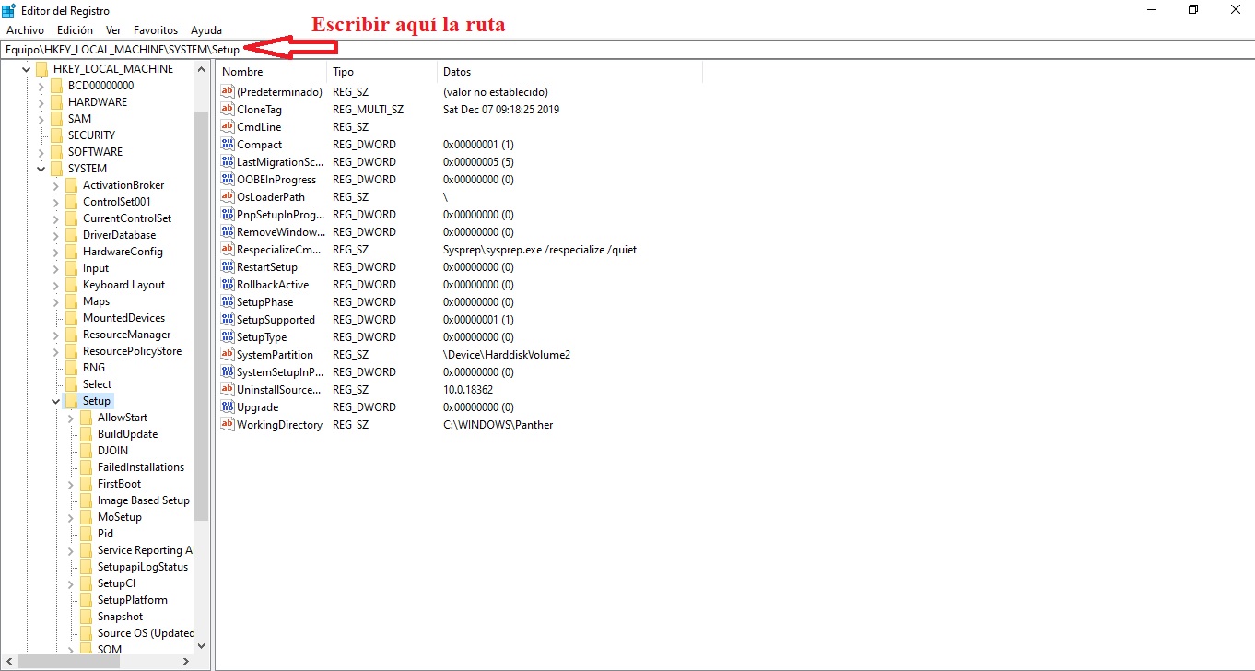Click tree horizontal scrollbar left arrow

click(8, 661)
